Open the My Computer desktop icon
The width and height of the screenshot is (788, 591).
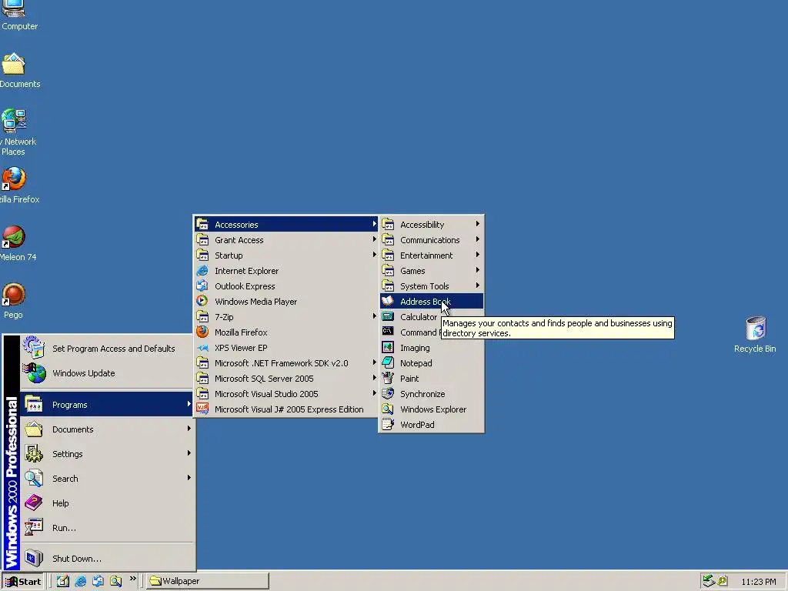15,15
